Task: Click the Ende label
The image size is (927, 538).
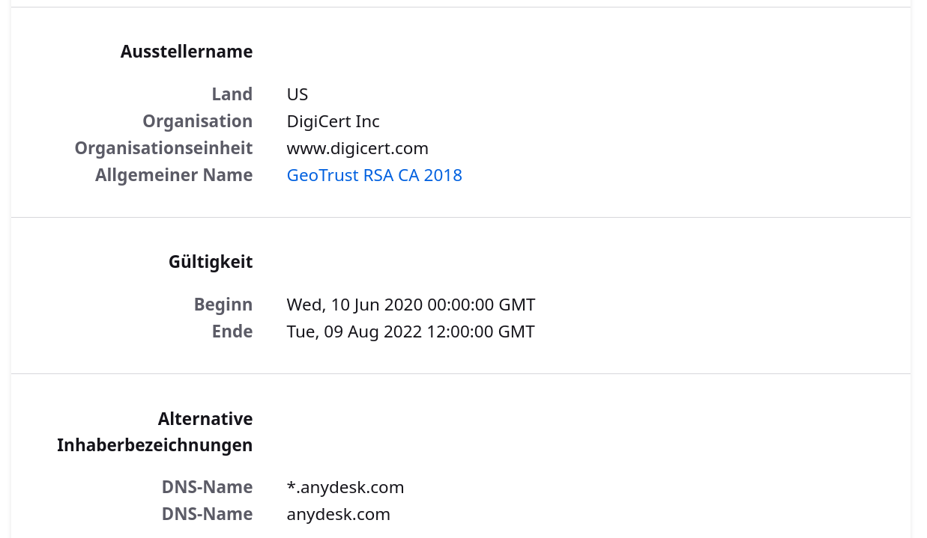Action: [x=232, y=331]
